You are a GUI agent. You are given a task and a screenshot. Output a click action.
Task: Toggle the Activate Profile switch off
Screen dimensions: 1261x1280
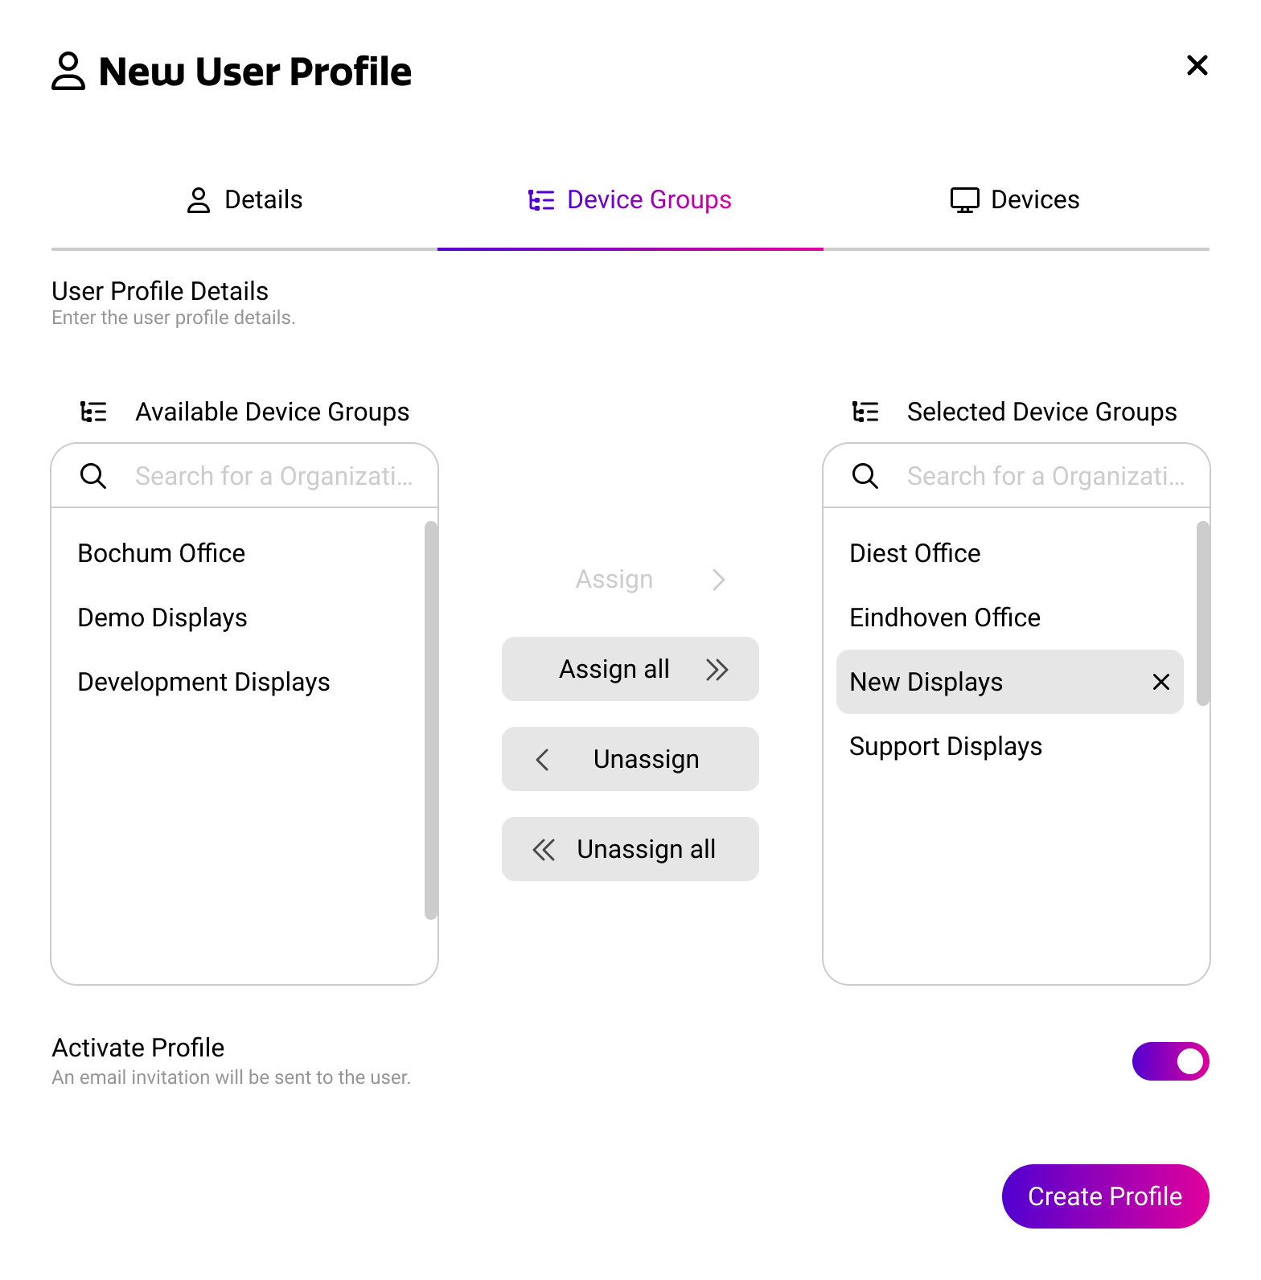1170,1061
